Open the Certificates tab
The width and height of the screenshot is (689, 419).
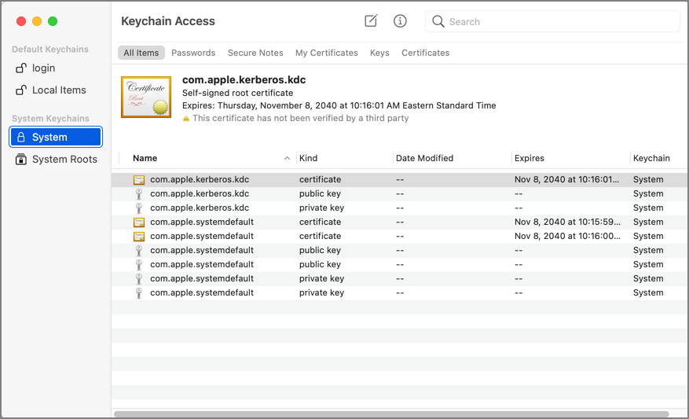(x=425, y=53)
